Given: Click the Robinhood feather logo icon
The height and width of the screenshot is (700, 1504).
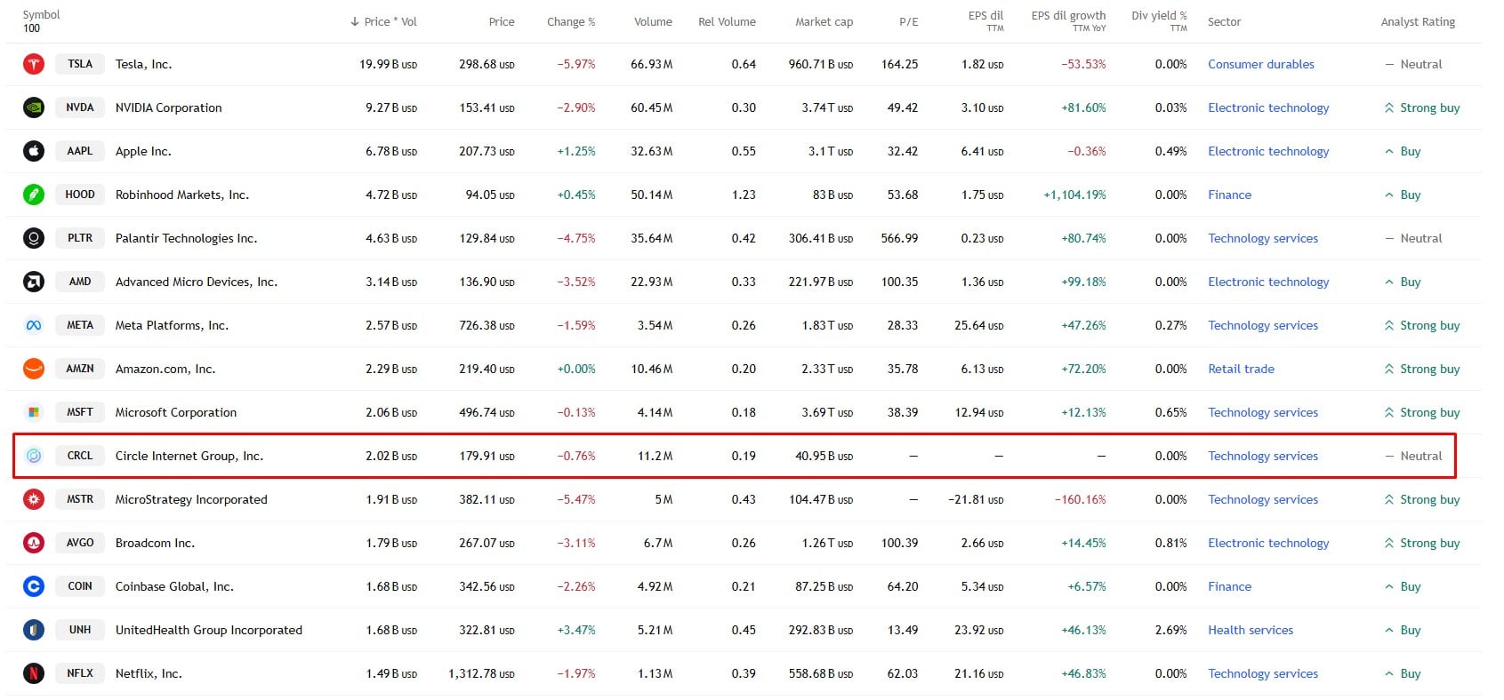Looking at the screenshot, I should pyautogui.click(x=34, y=195).
